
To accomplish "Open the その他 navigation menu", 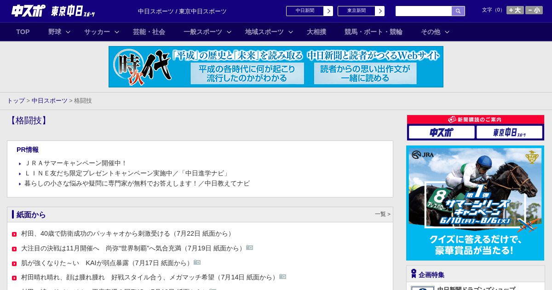I will 431,32.
